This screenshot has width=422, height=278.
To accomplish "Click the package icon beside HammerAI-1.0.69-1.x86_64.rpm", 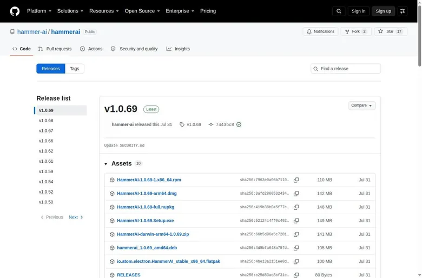I will click(112, 180).
